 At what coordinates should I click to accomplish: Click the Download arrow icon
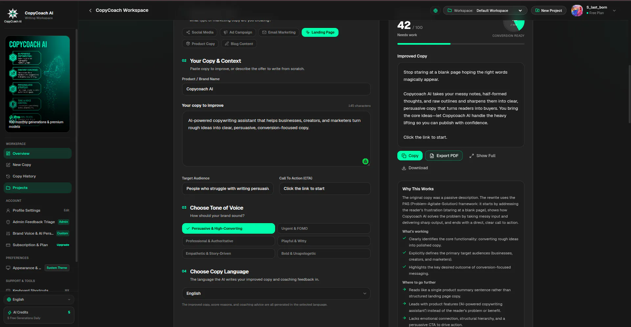tap(404, 168)
